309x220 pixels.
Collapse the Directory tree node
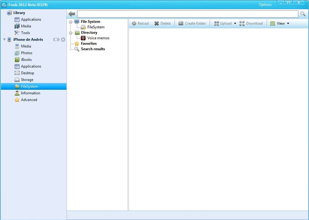tap(71, 33)
